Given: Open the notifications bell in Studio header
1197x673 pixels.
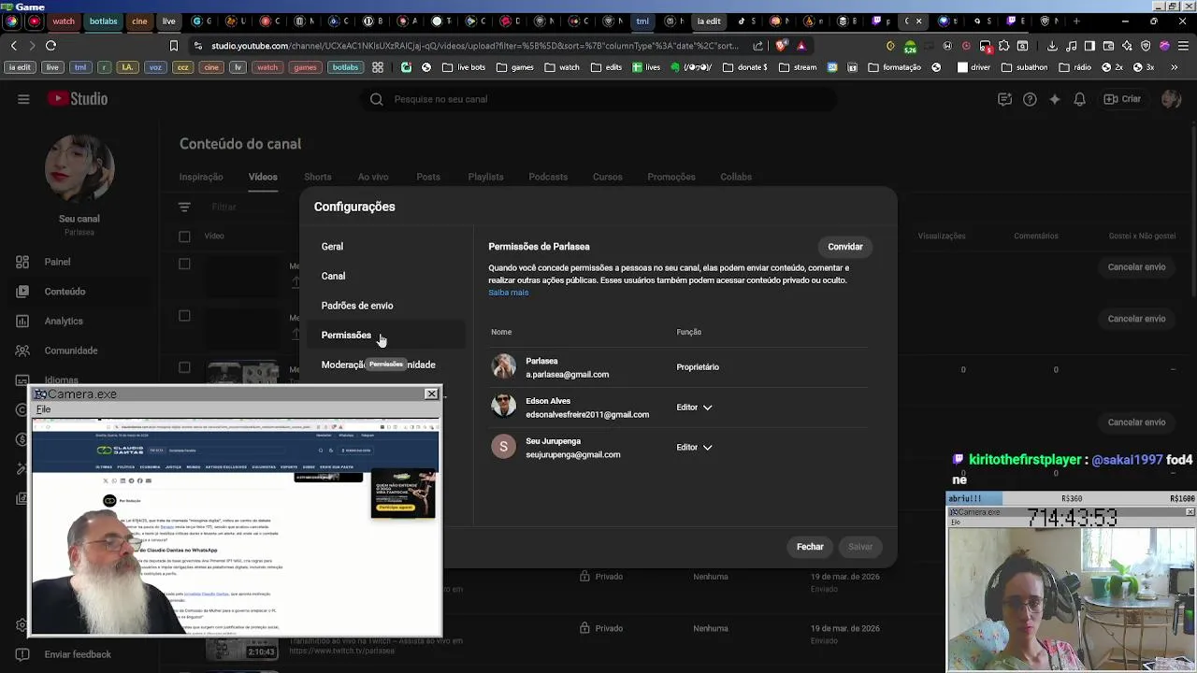Looking at the screenshot, I should [x=1080, y=99].
